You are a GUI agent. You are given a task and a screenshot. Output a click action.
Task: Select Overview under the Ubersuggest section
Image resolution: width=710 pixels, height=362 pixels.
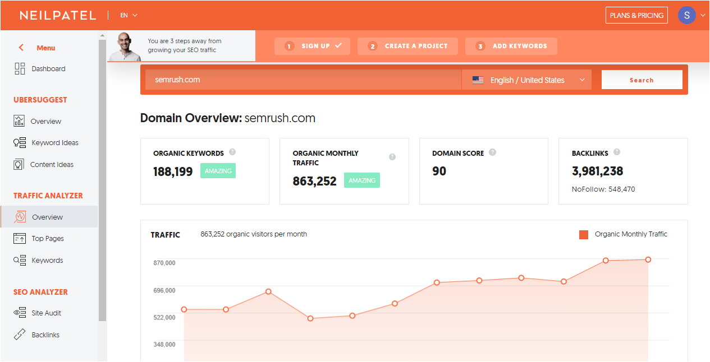click(x=46, y=121)
